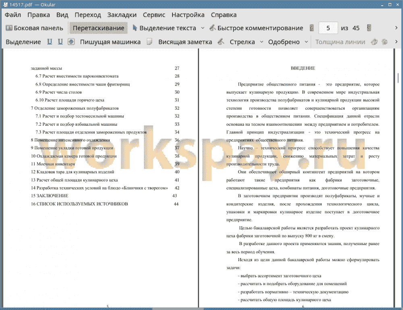Click bullet '- выбрать ассортимент заготовочного цеха'
Screen dimensions: 403x310
[x=280, y=276]
